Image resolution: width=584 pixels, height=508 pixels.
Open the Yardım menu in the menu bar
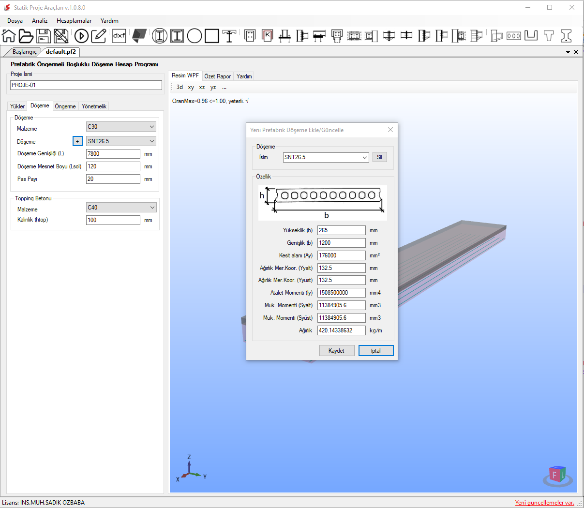coord(109,21)
